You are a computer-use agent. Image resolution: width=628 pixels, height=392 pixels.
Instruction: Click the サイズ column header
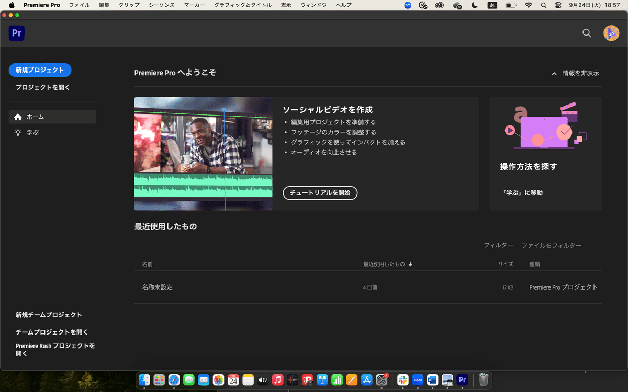(x=506, y=264)
